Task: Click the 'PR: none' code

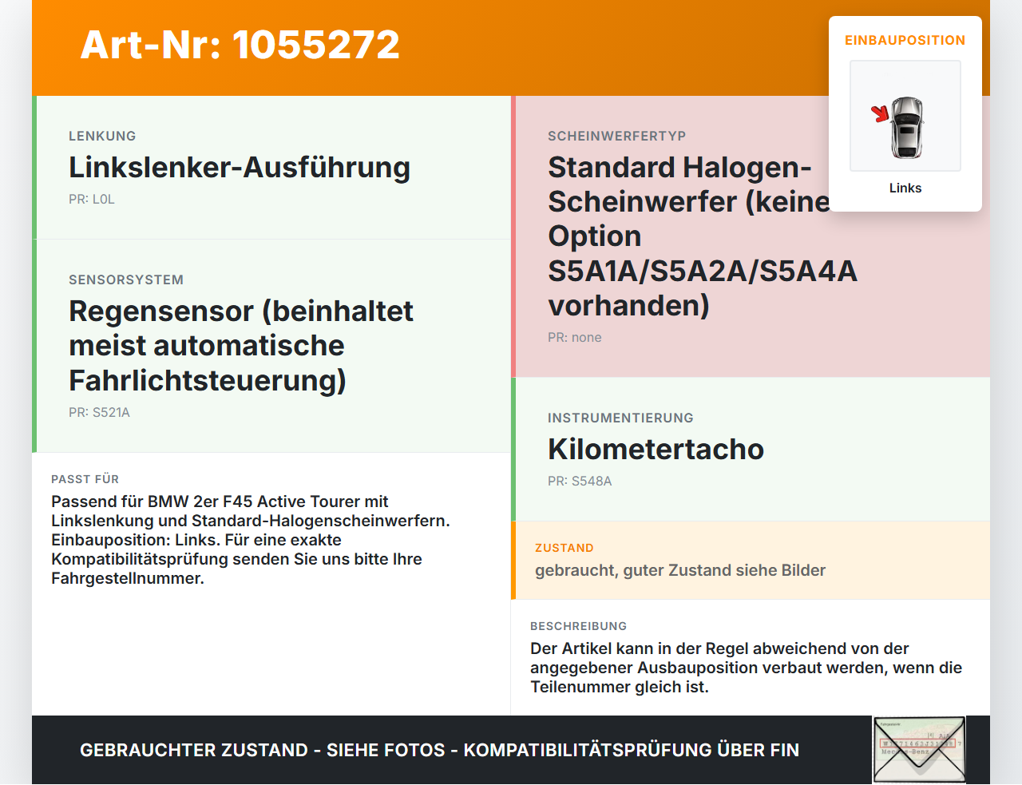Action: 575,338
